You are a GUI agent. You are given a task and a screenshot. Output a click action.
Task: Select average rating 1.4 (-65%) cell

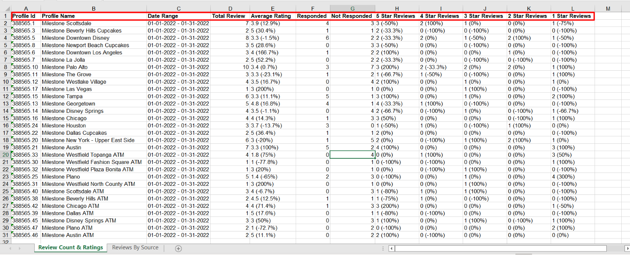[x=272, y=177]
